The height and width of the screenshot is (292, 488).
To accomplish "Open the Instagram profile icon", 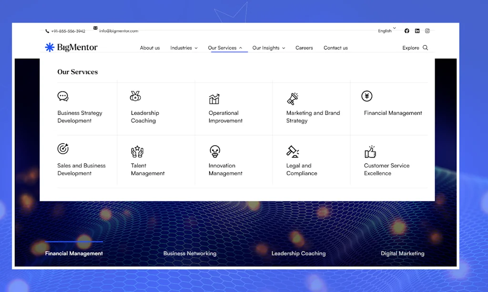I will [427, 30].
